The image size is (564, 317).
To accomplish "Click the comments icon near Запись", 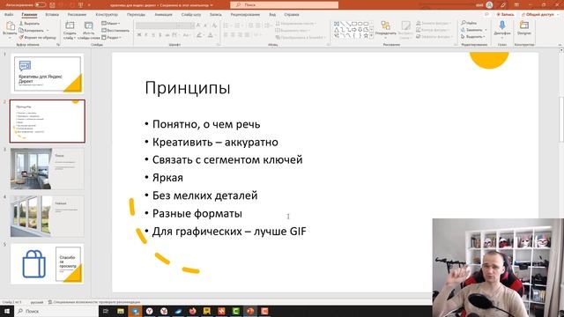I will [486, 14].
